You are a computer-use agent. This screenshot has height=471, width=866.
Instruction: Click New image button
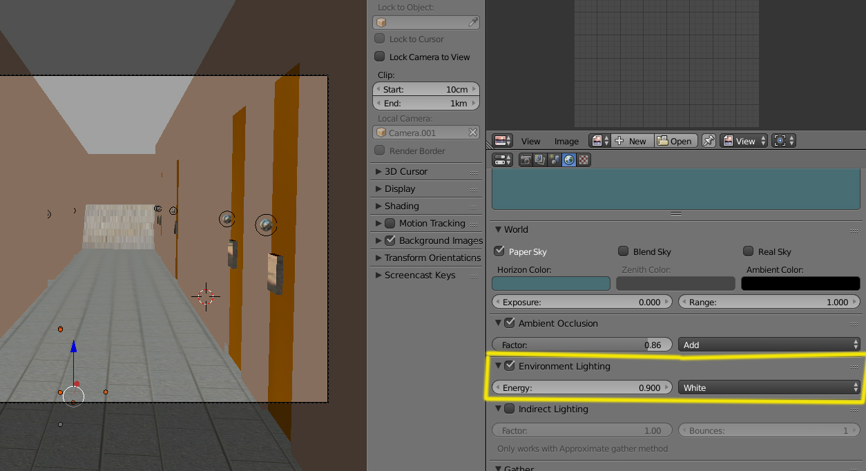632,141
